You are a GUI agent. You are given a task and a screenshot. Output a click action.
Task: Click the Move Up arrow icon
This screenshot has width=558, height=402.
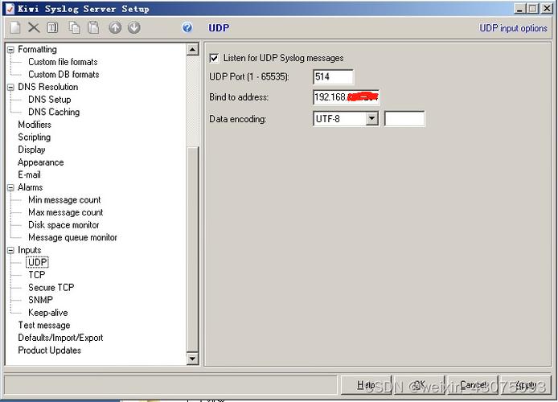[115, 27]
